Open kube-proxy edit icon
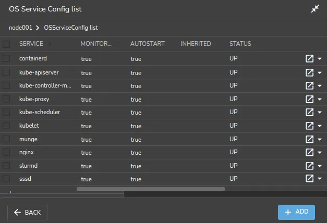327x223 pixels. click(x=309, y=99)
